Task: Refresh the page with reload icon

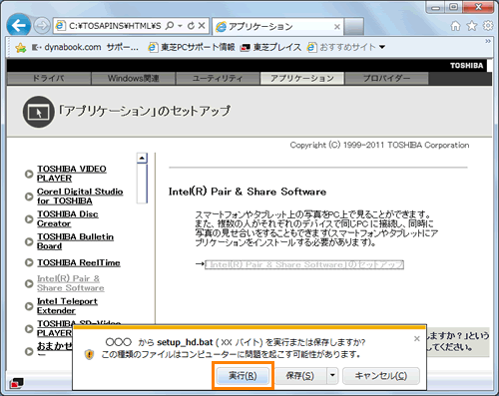Action: [x=191, y=26]
